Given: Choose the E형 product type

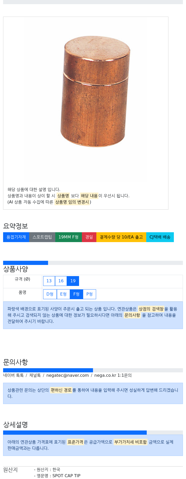Looking at the screenshot, I should [x=63, y=294].
